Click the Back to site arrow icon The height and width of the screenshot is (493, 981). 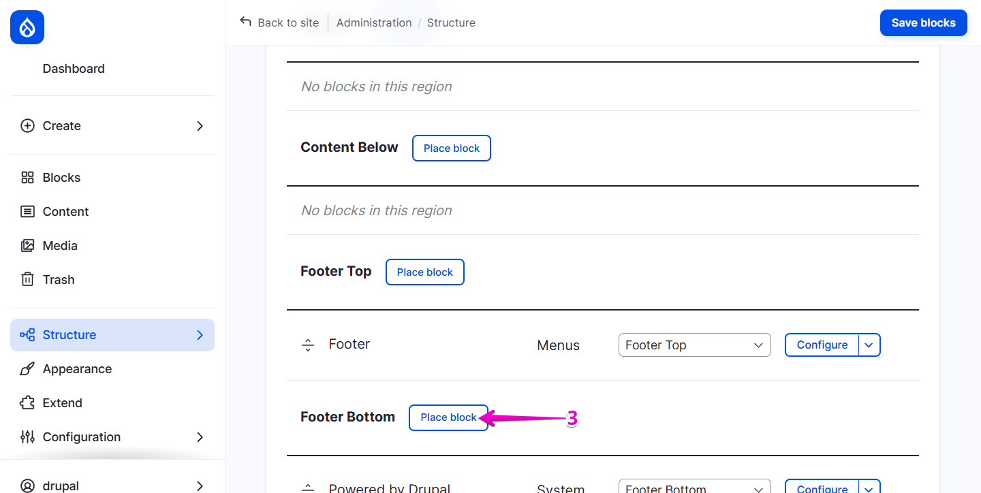[245, 22]
